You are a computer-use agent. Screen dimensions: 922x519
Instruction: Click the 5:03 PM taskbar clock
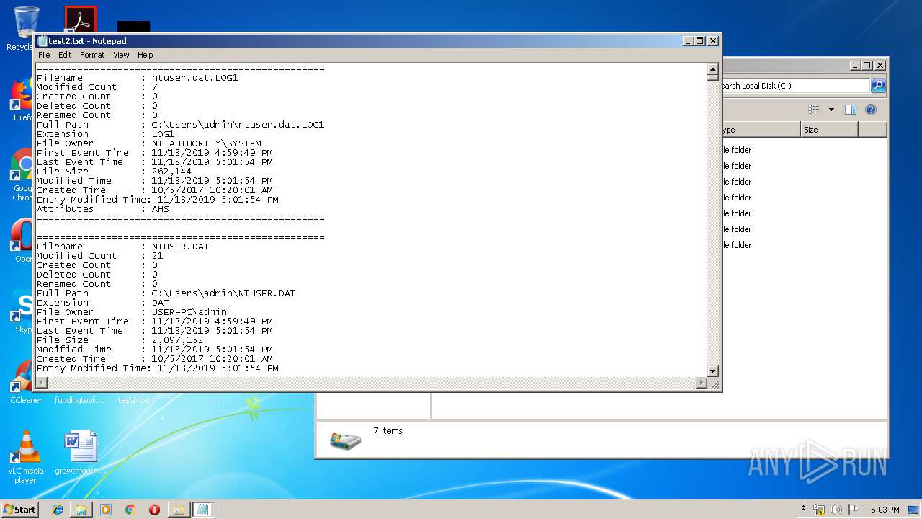click(885, 510)
